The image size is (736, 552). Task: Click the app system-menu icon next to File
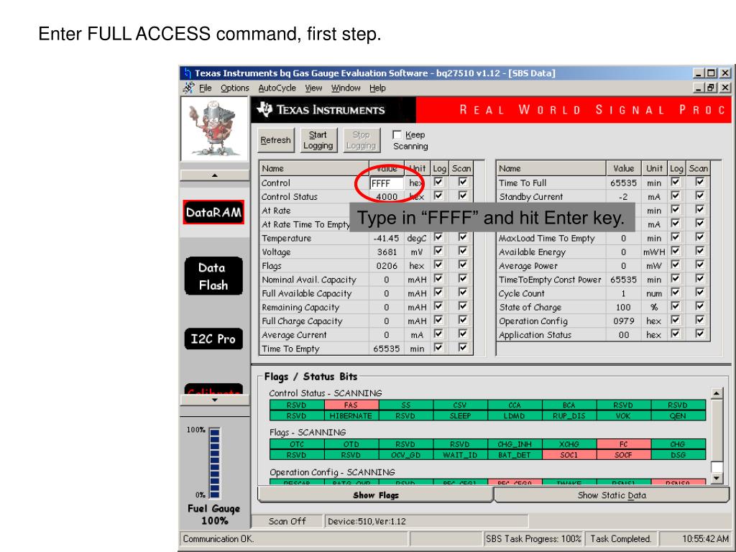pos(188,88)
